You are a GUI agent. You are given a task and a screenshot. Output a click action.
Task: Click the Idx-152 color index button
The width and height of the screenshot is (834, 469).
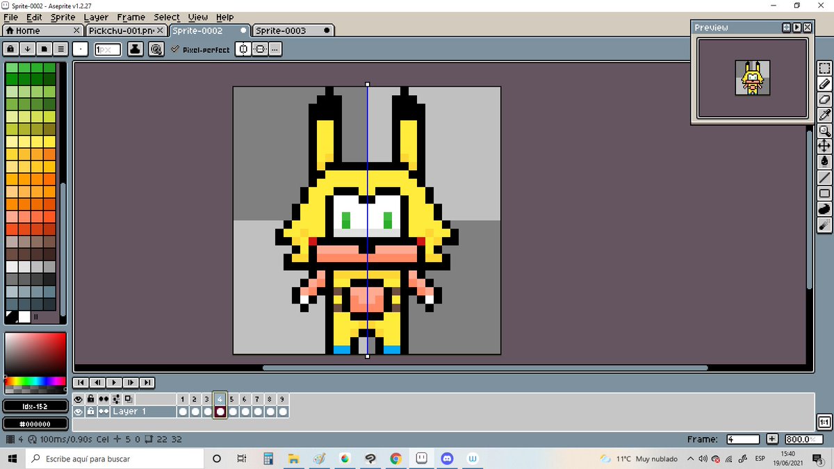[34, 406]
